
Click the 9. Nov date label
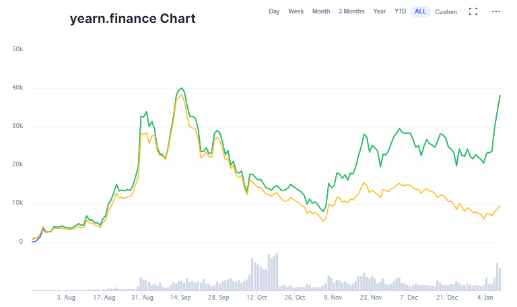[x=333, y=297]
